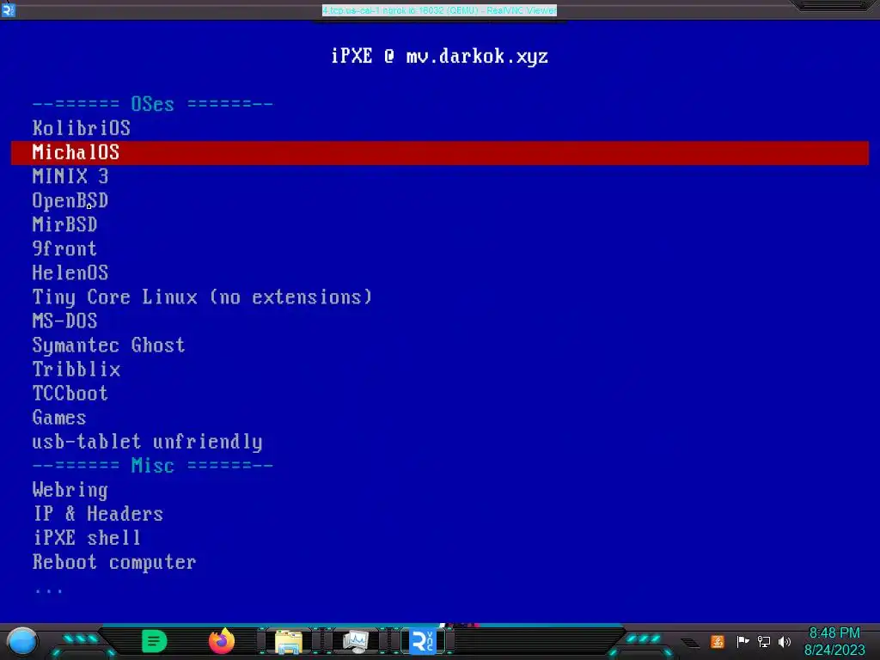This screenshot has height=660, width=880.
Task: Open the clock showing 8:48 PM
Action: pos(834,641)
